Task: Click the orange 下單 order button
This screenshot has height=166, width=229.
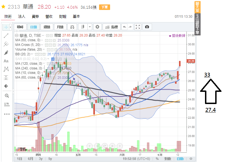Action: tap(104, 7)
